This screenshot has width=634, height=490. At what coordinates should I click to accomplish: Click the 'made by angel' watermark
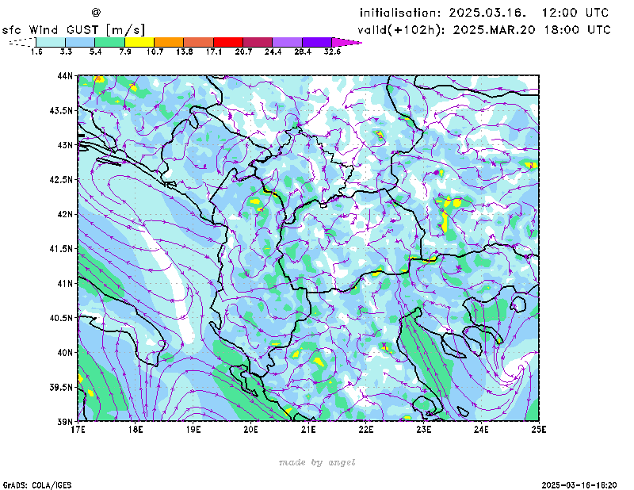317,462
